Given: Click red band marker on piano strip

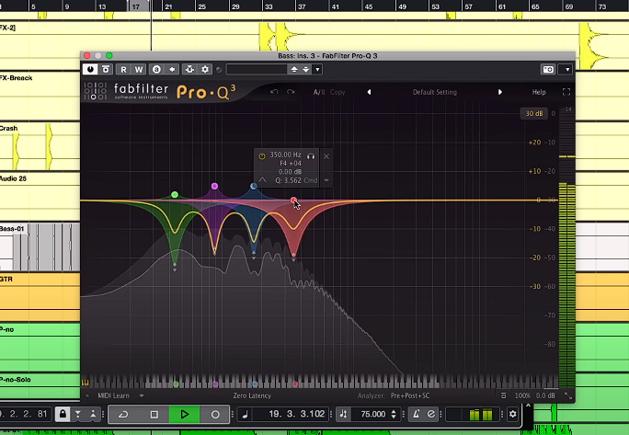Looking at the screenshot, I should pyautogui.click(x=295, y=384).
